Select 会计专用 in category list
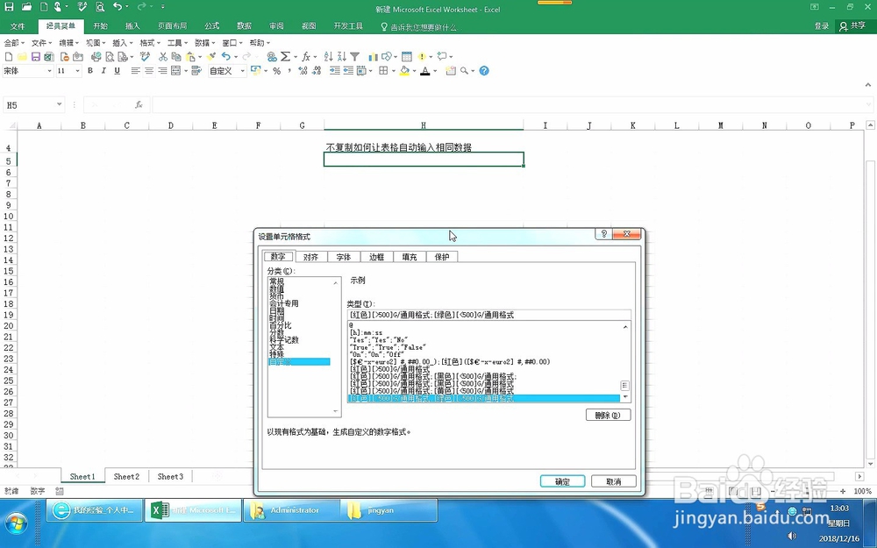 (x=284, y=303)
